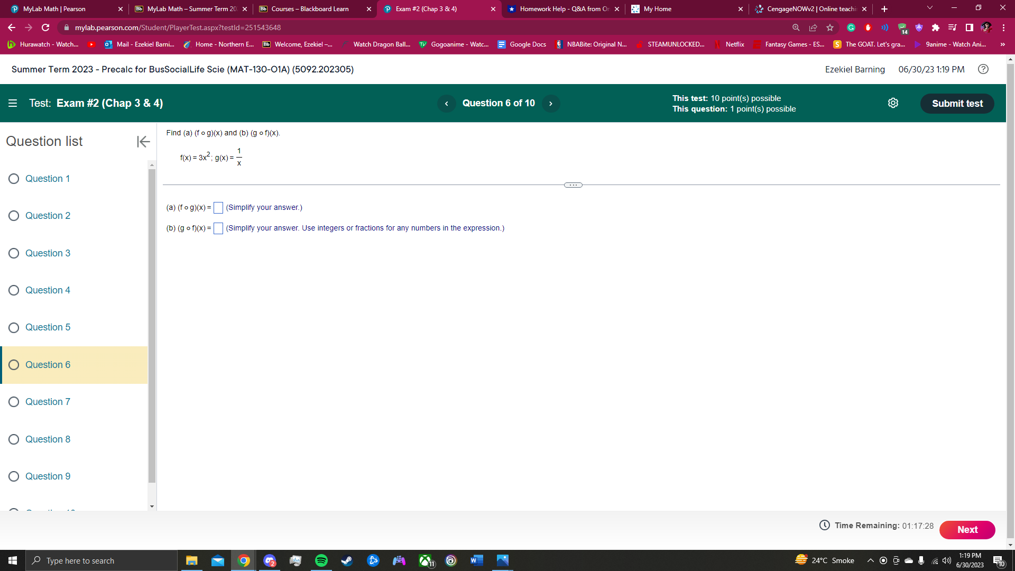This screenshot has width=1015, height=571.
Task: Show hidden taskbar icons with the chevron
Action: pos(870,560)
